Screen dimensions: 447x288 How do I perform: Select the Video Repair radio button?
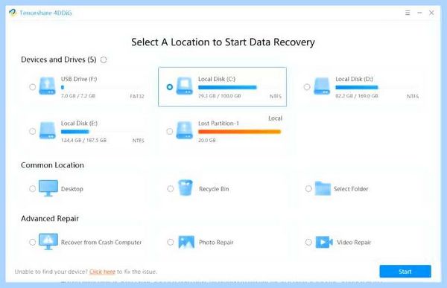pyautogui.click(x=308, y=242)
